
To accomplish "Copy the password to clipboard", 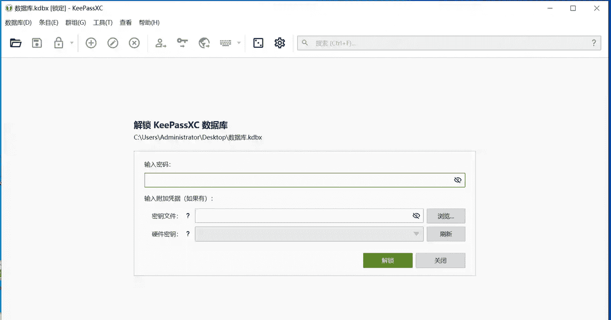I will [x=182, y=43].
